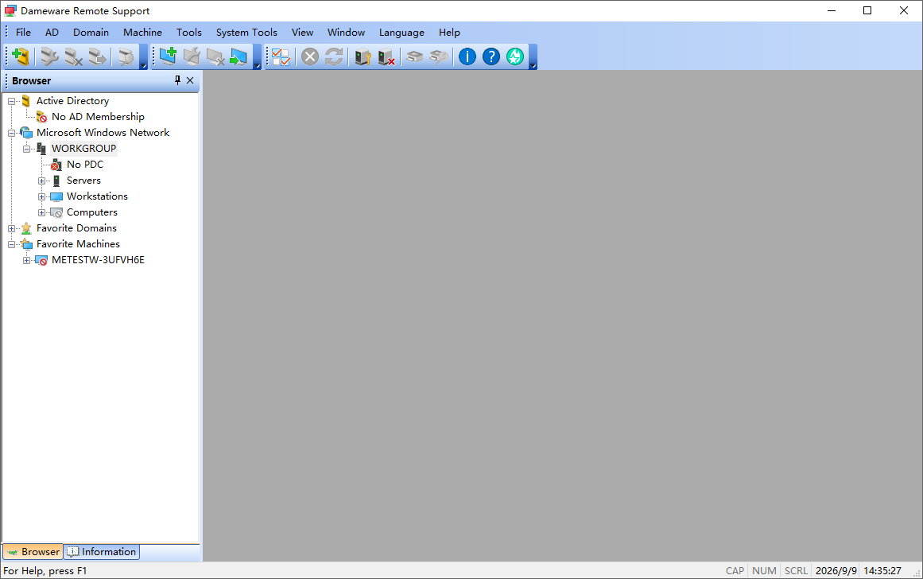The height and width of the screenshot is (579, 923).
Task: Click the grayed remove machine icon
Action: click(x=215, y=56)
